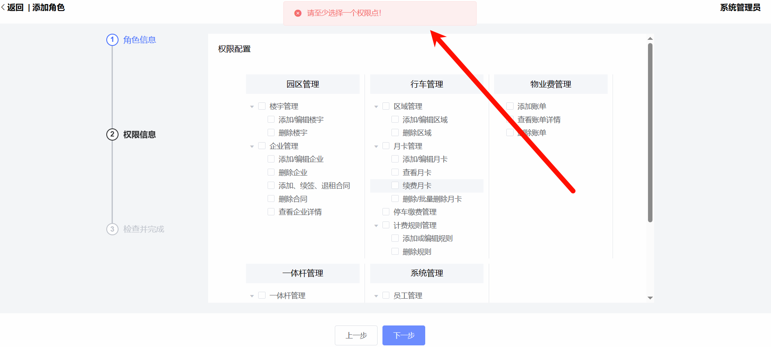Go to the 角色信息 step label

140,40
